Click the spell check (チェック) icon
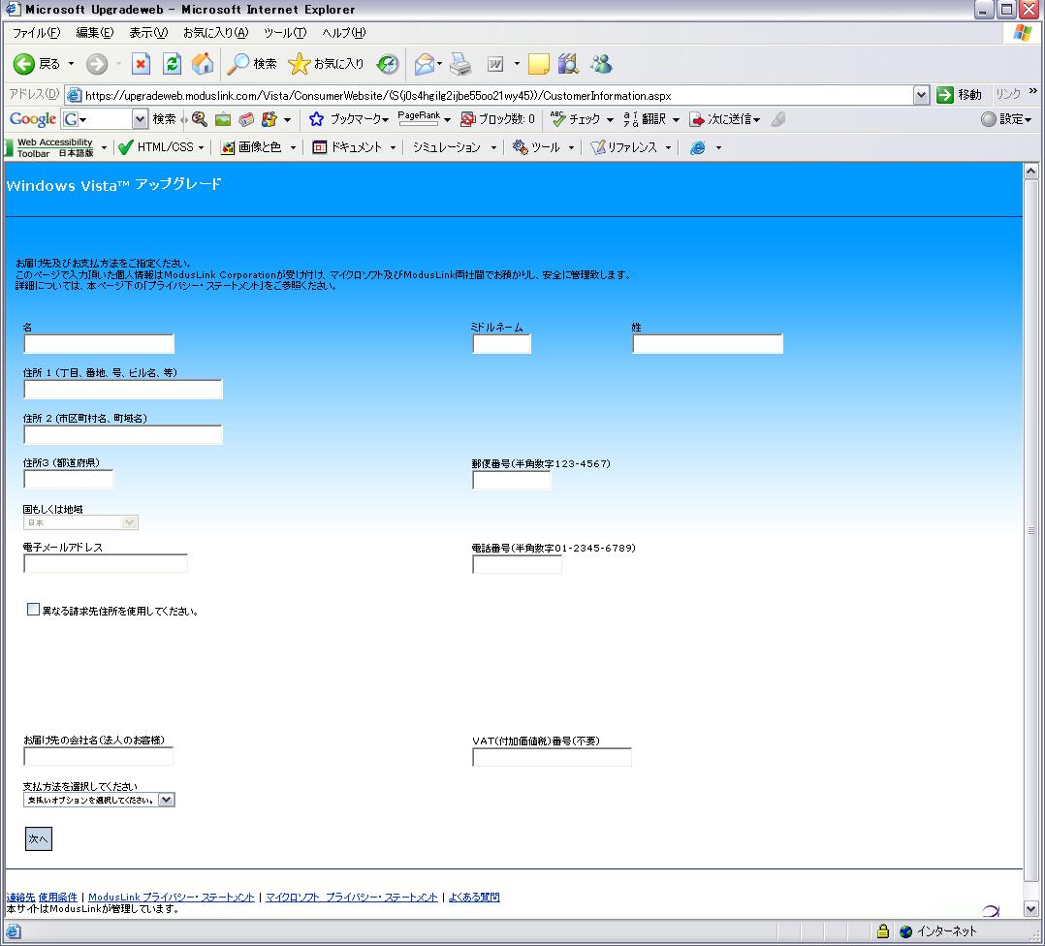Viewport: 1045px width, 946px height. coord(557,119)
